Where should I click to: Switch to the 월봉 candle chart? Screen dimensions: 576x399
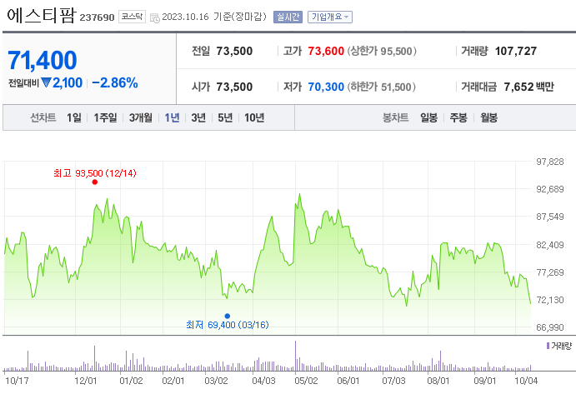(488, 117)
